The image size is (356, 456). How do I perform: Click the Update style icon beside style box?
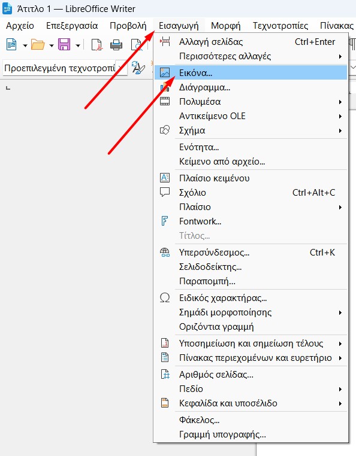pyautogui.click(x=138, y=68)
